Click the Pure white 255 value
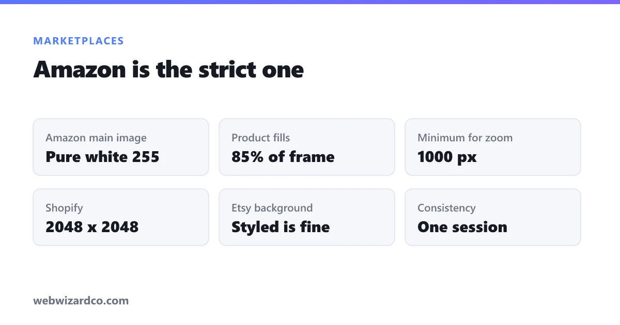Screen dimensions: 620x325 tap(102, 157)
